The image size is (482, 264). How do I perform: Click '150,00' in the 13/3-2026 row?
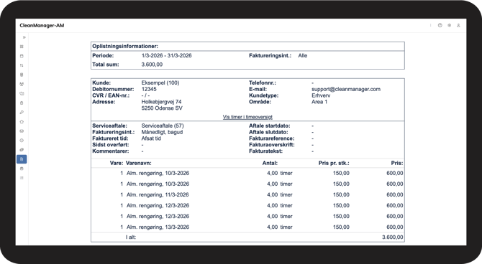tap(341, 227)
